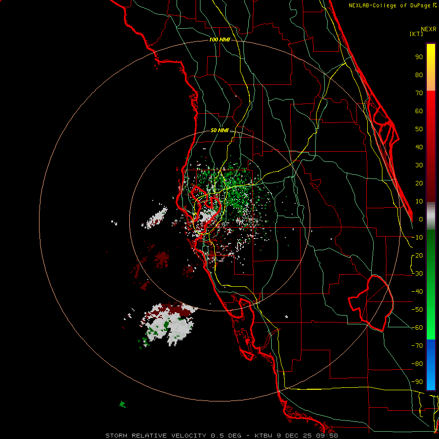This screenshot has height=439, width=439.
Task: Select the 70 value on the velocity scale
Action: (419, 93)
